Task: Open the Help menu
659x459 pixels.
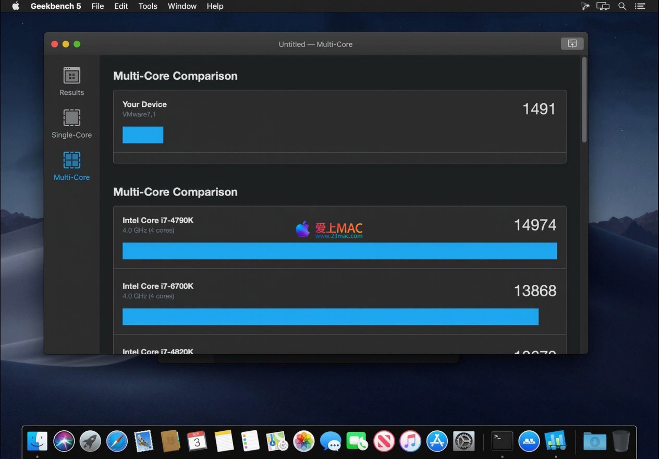Action: pos(215,6)
